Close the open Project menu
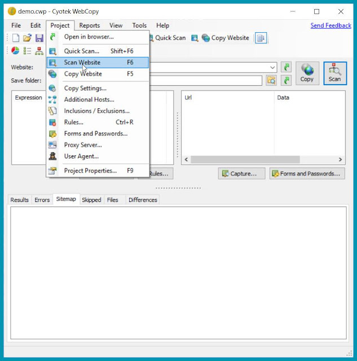The height and width of the screenshot is (361, 357). click(60, 25)
